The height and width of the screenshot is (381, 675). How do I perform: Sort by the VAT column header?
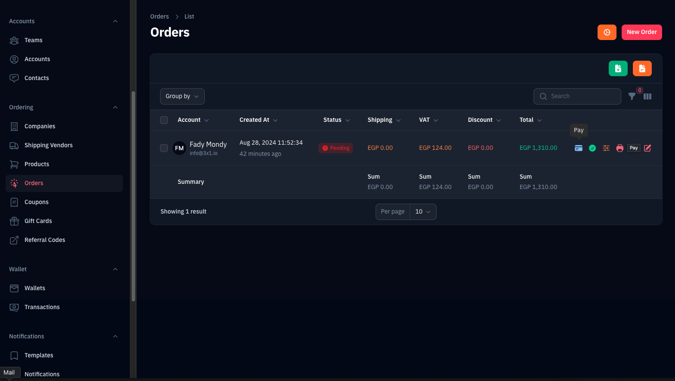429,120
